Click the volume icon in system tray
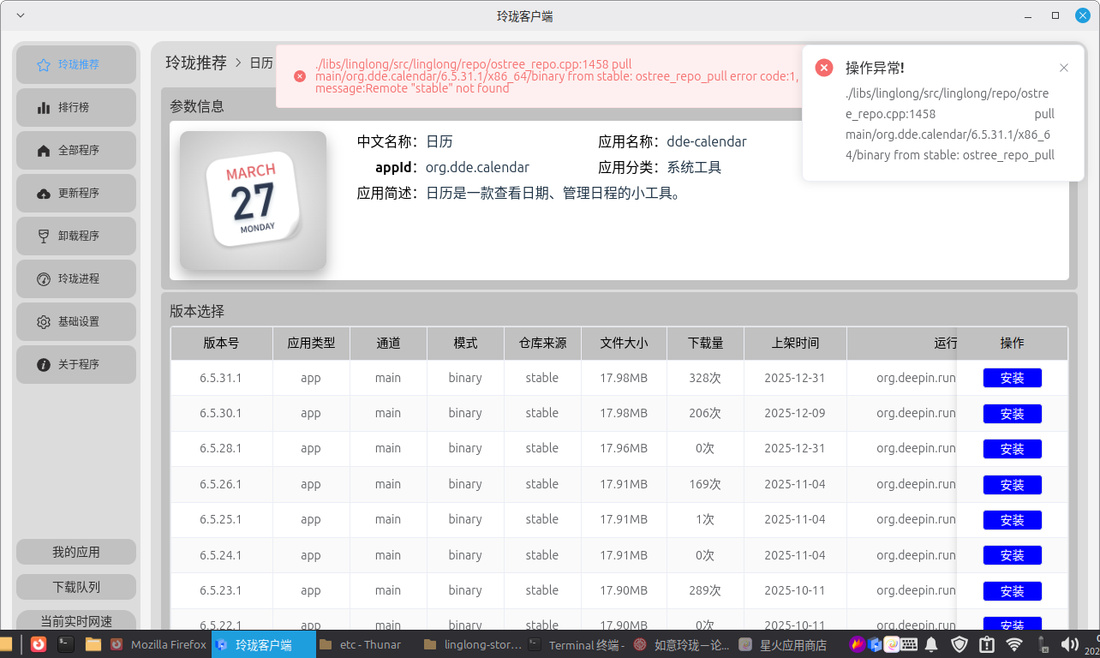Viewport: 1100px width, 658px height. [x=1069, y=645]
